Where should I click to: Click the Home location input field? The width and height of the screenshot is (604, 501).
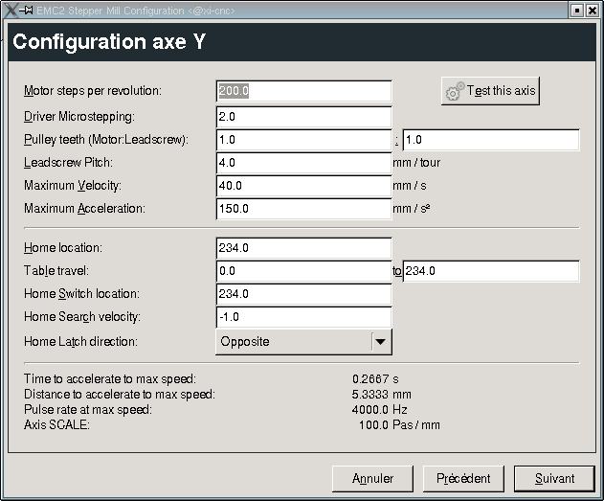click(304, 248)
